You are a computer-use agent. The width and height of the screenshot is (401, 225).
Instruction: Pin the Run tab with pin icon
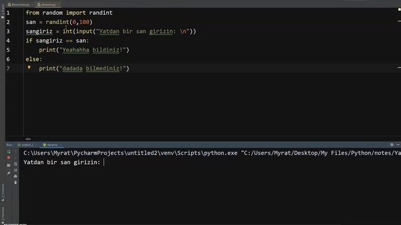tap(8, 173)
